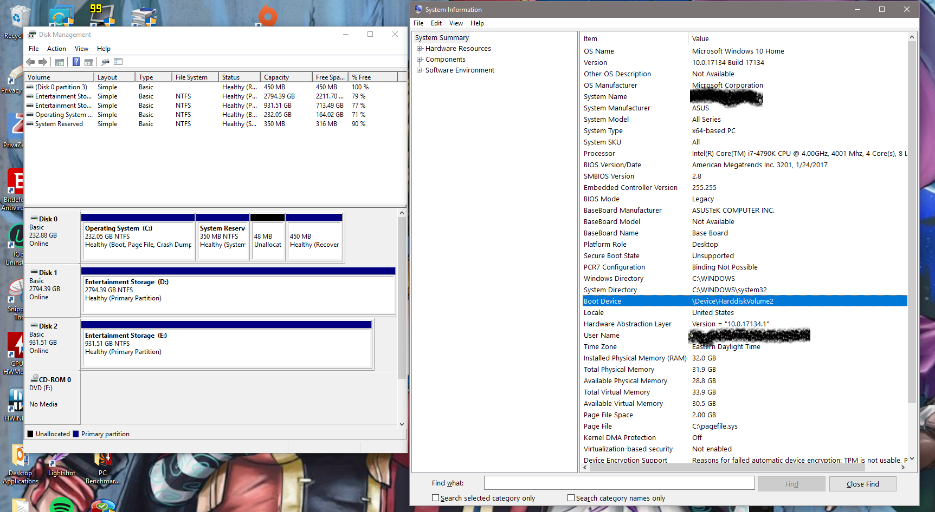The height and width of the screenshot is (512, 935).
Task: Select the Entertainment Storage (E:) partition block
Action: 227,344
